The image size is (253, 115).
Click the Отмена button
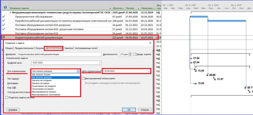[145, 110]
